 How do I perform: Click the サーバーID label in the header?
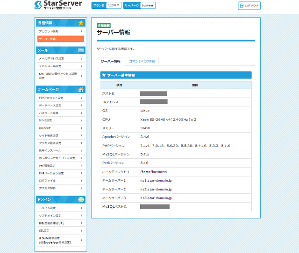132,5
